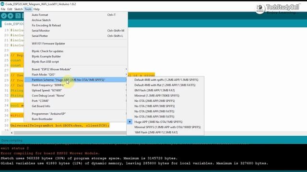Select No OTA (1MB APP/3MB SPIFFS)
The image size is (307, 172).
tap(165, 106)
